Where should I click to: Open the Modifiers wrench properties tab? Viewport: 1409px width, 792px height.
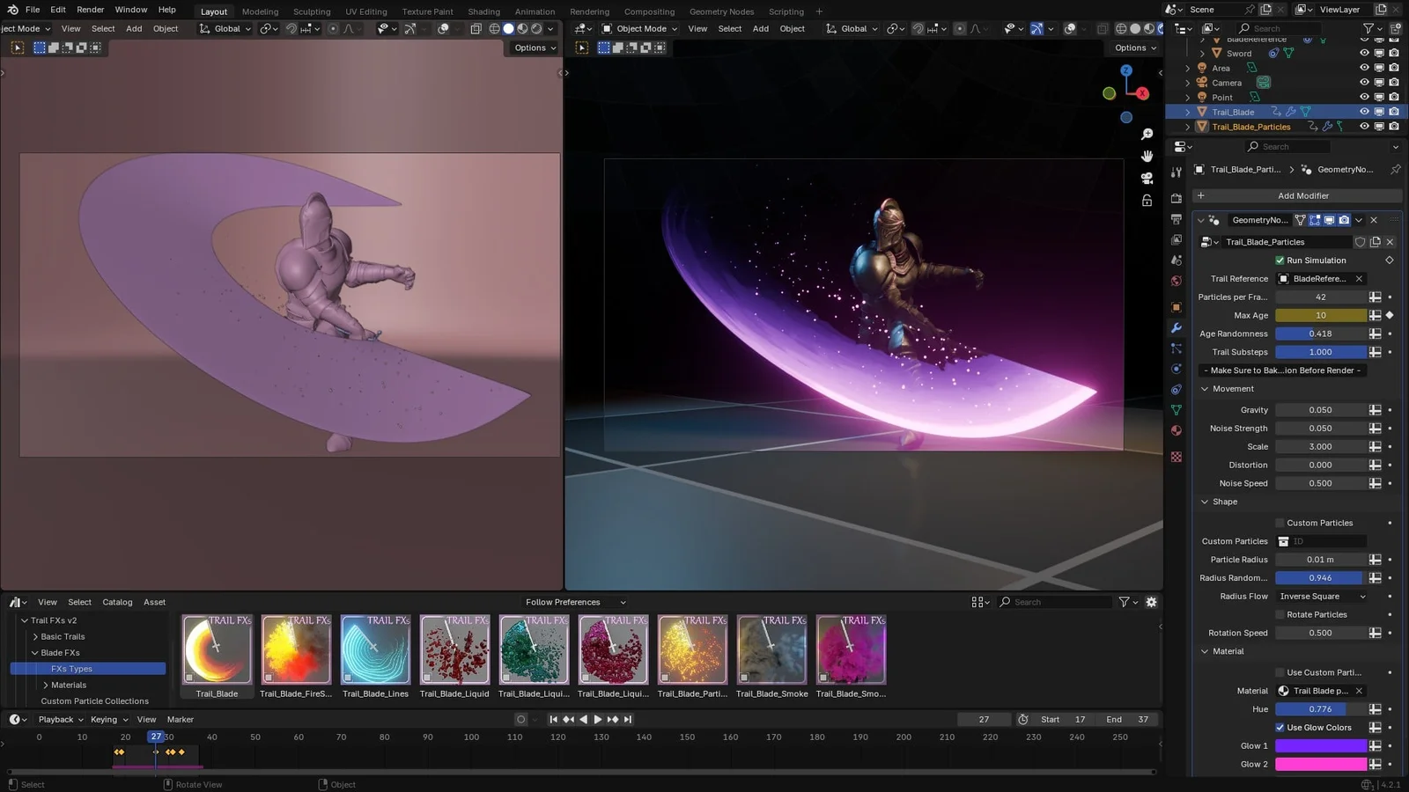(x=1177, y=327)
